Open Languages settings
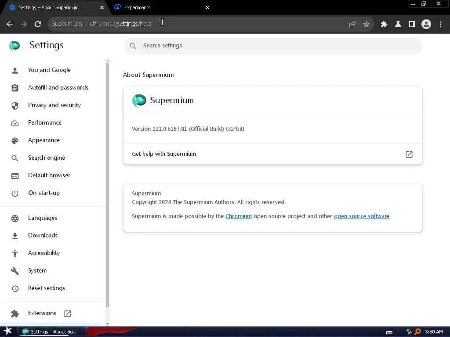The height and width of the screenshot is (337, 450). tap(43, 218)
